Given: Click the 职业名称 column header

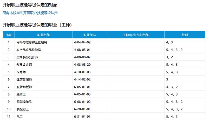Looking at the screenshot, I should 43,35.
